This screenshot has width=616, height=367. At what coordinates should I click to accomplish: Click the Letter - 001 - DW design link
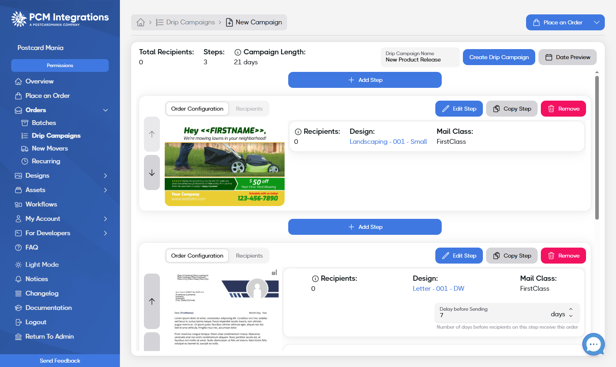[439, 289]
